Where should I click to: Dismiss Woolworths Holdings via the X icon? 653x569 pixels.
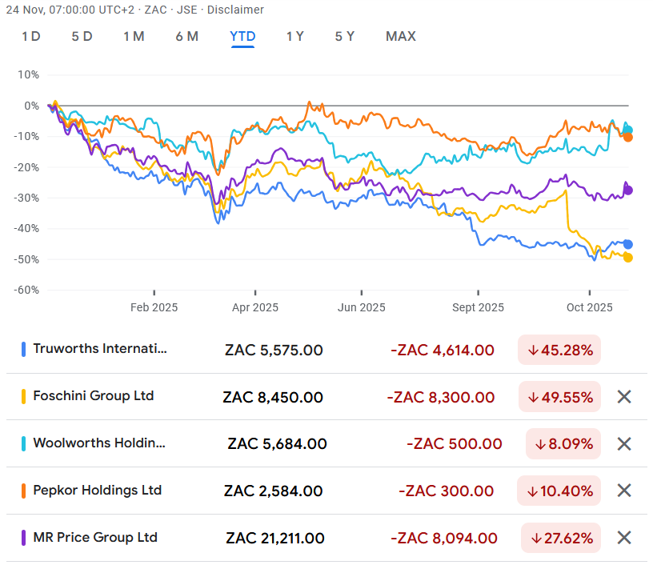coord(623,443)
